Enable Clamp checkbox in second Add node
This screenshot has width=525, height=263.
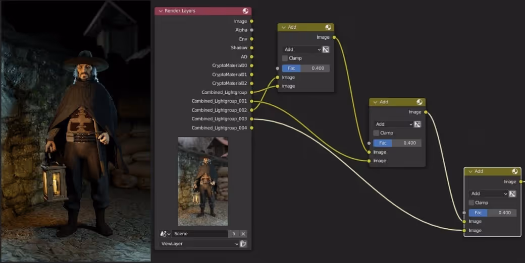377,134
